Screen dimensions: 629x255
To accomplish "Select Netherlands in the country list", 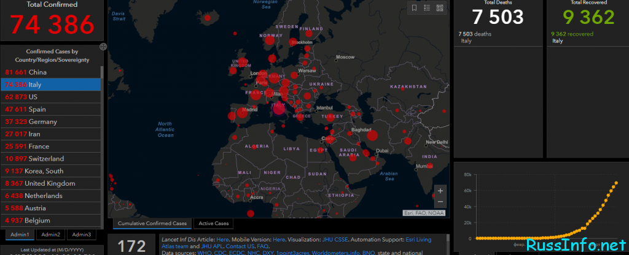I will 50,196.
